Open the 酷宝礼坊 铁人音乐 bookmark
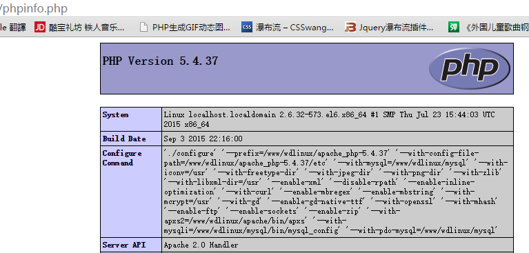 [87, 28]
